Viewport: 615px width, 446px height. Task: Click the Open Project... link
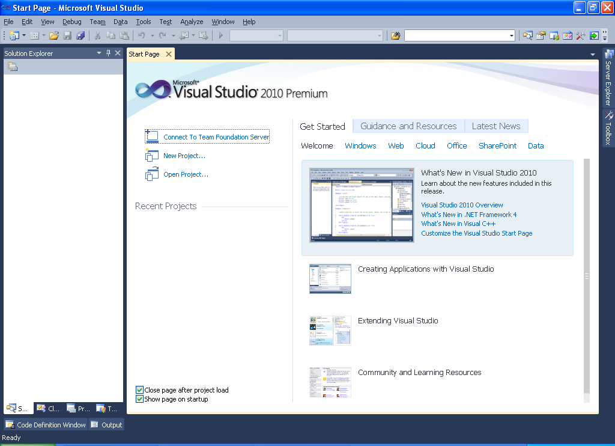tap(186, 174)
